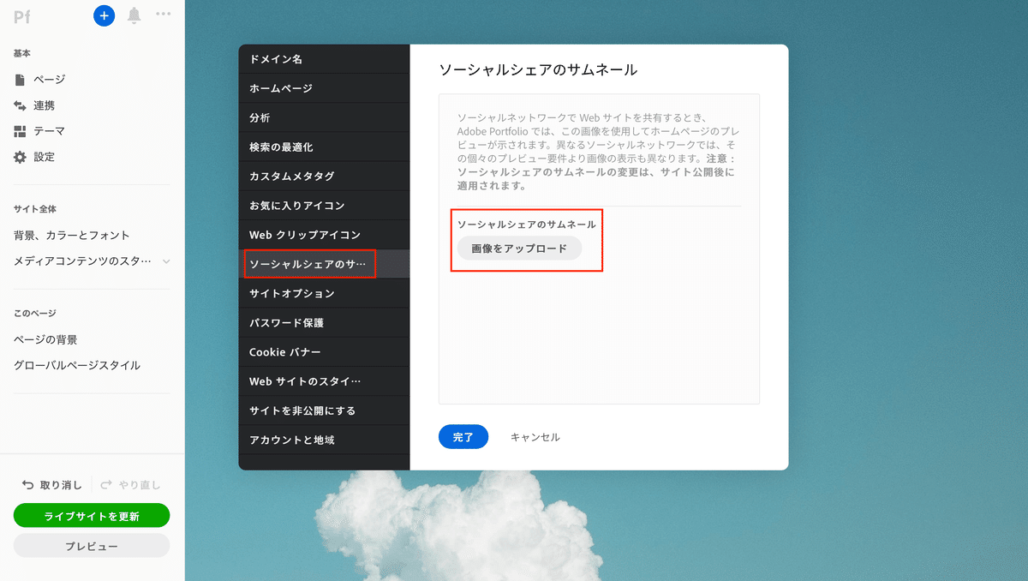Select ホームページ settings tab

324,88
